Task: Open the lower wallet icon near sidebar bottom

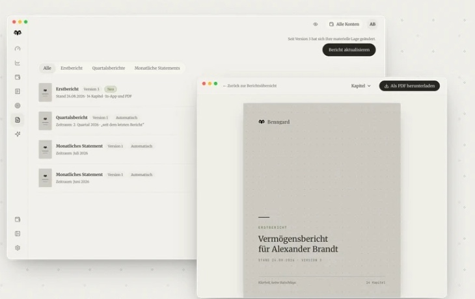Action: [18, 220]
